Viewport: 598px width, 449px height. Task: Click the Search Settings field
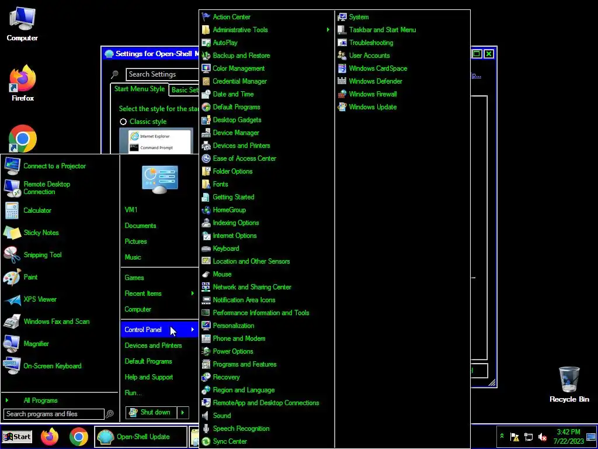(162, 74)
